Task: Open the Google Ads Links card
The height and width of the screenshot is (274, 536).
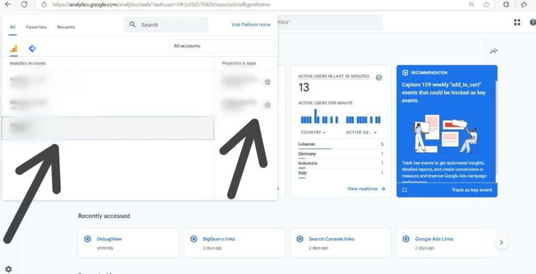Action: 447,243
